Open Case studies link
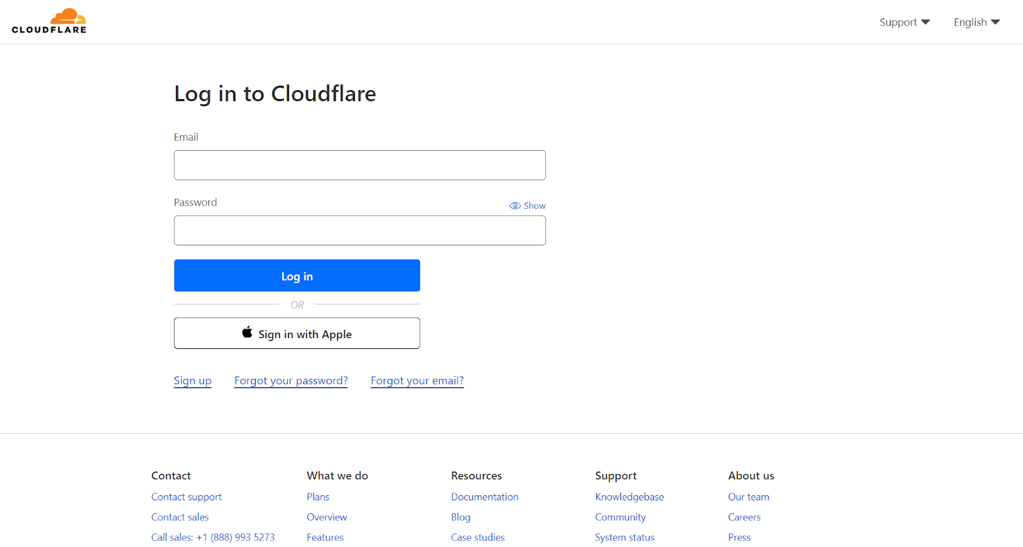1023x547 pixels. (478, 537)
